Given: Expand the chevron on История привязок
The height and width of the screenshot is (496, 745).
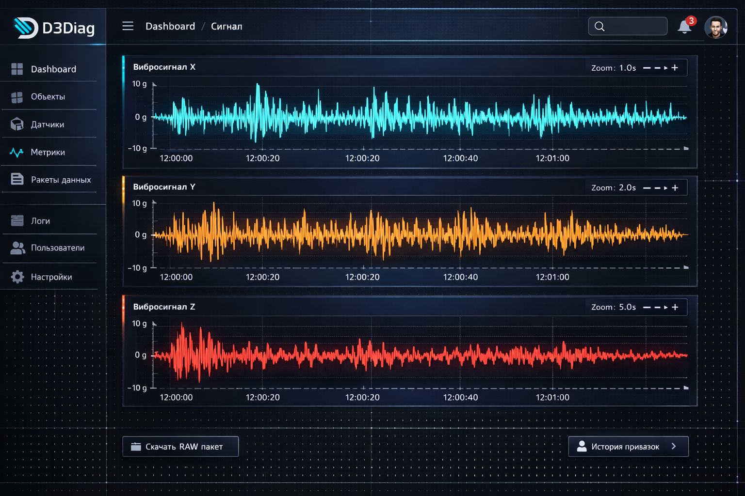Looking at the screenshot, I should click(674, 446).
